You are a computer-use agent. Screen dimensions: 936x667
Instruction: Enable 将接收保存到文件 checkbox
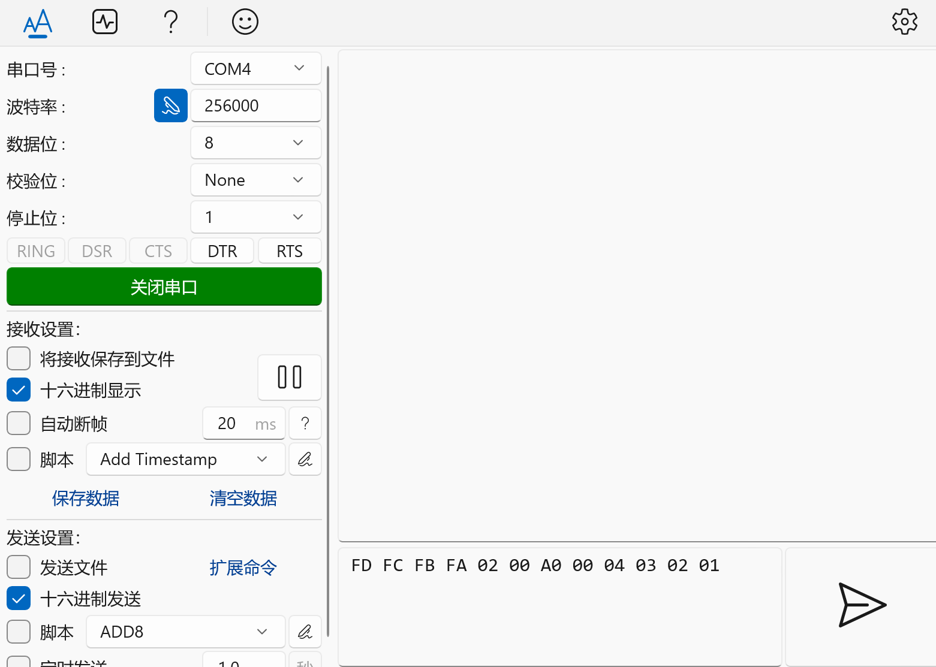[x=19, y=359]
